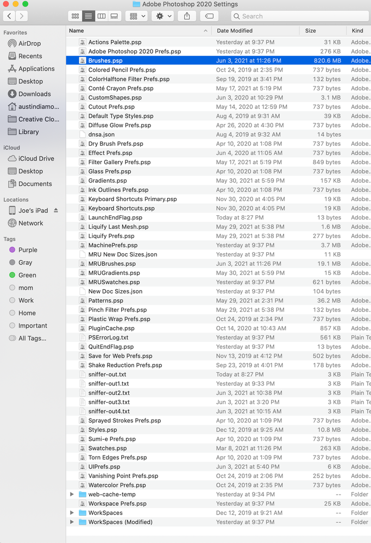Click the title bar folder proxy icon
Viewport: 371px width, 543px height.
136,4
